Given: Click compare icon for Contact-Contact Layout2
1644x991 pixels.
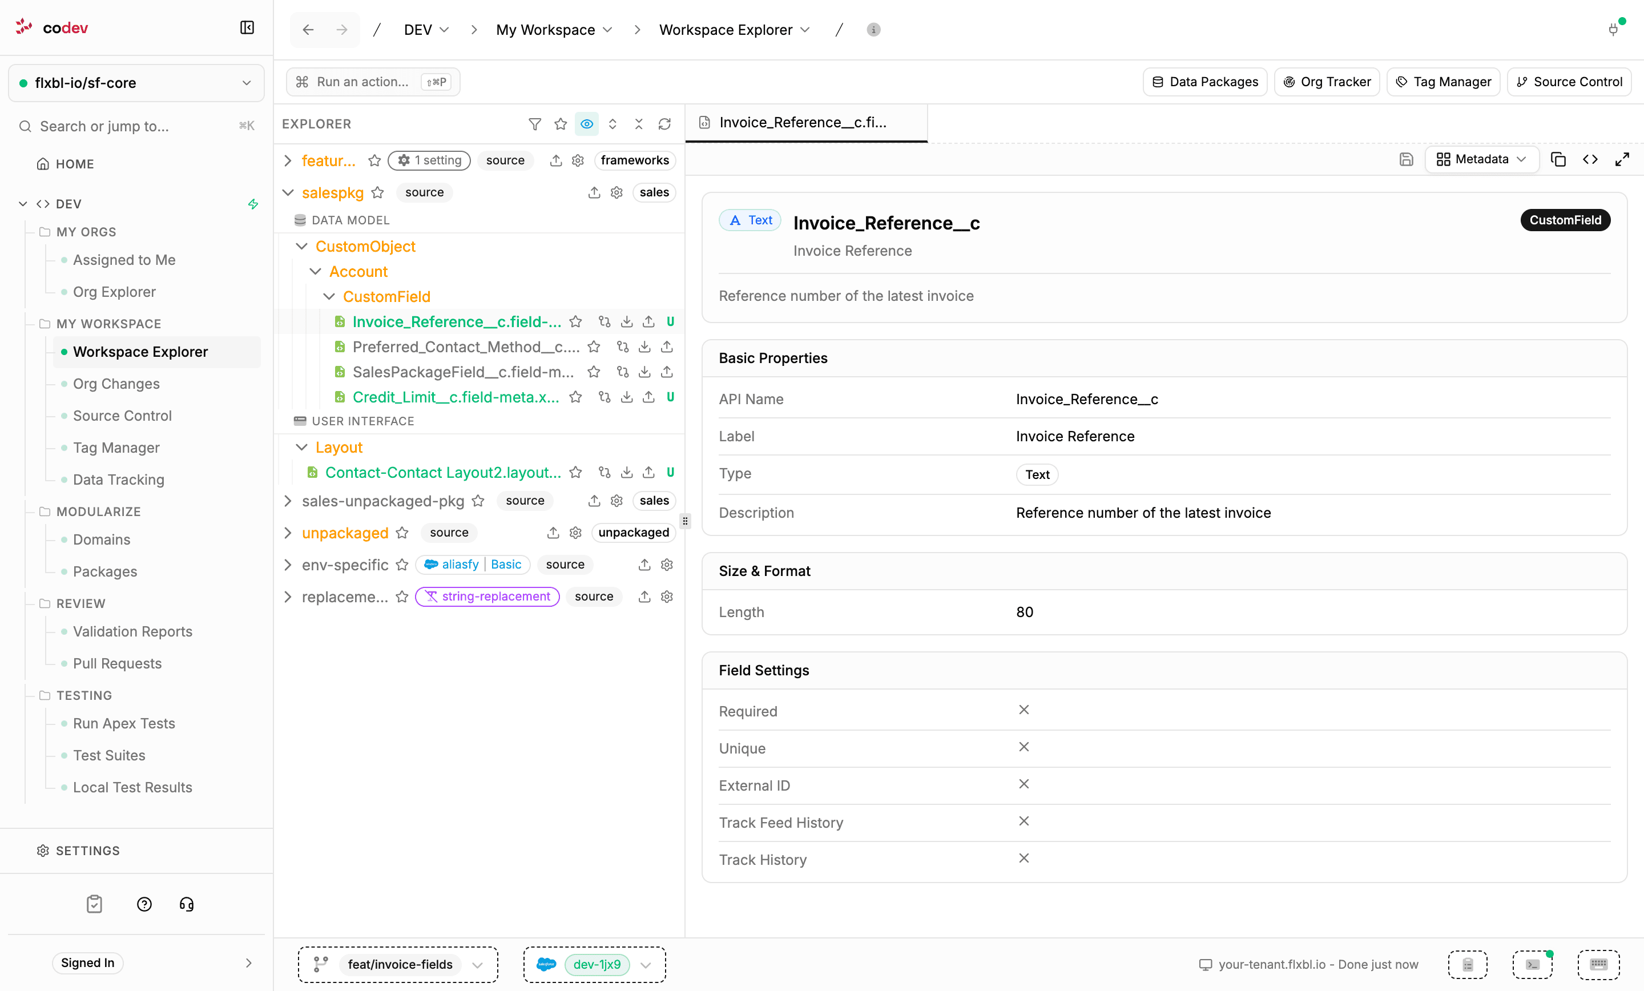Looking at the screenshot, I should [605, 473].
